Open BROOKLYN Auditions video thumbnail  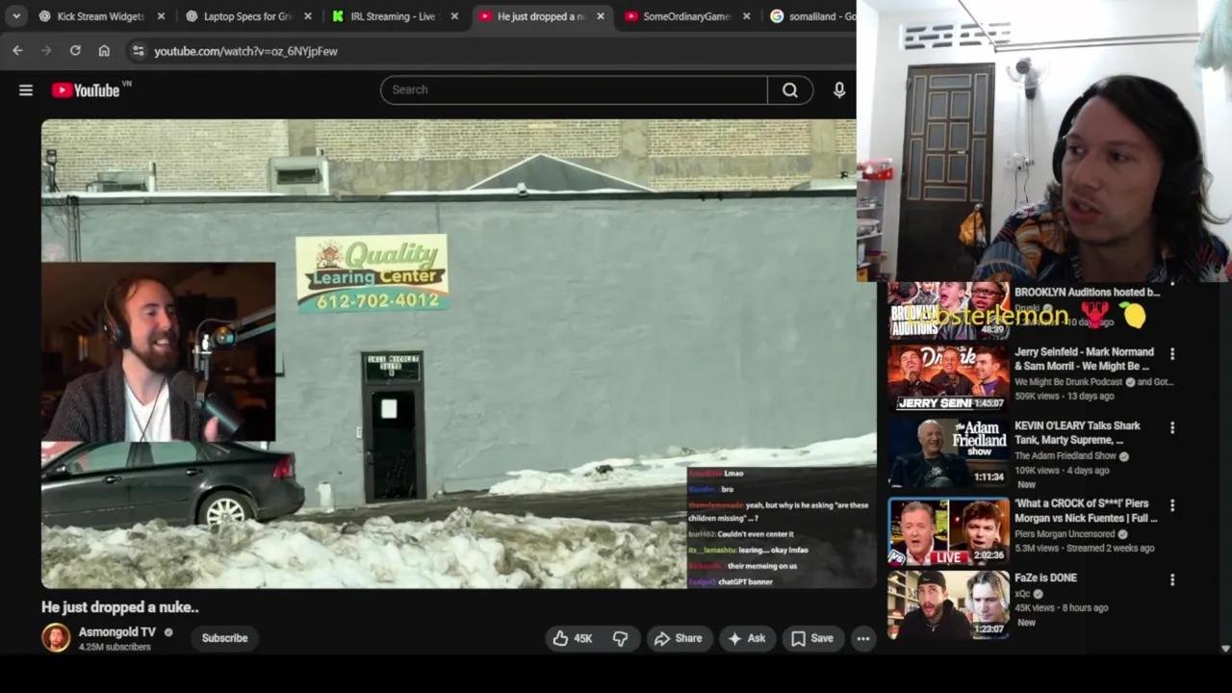click(948, 310)
